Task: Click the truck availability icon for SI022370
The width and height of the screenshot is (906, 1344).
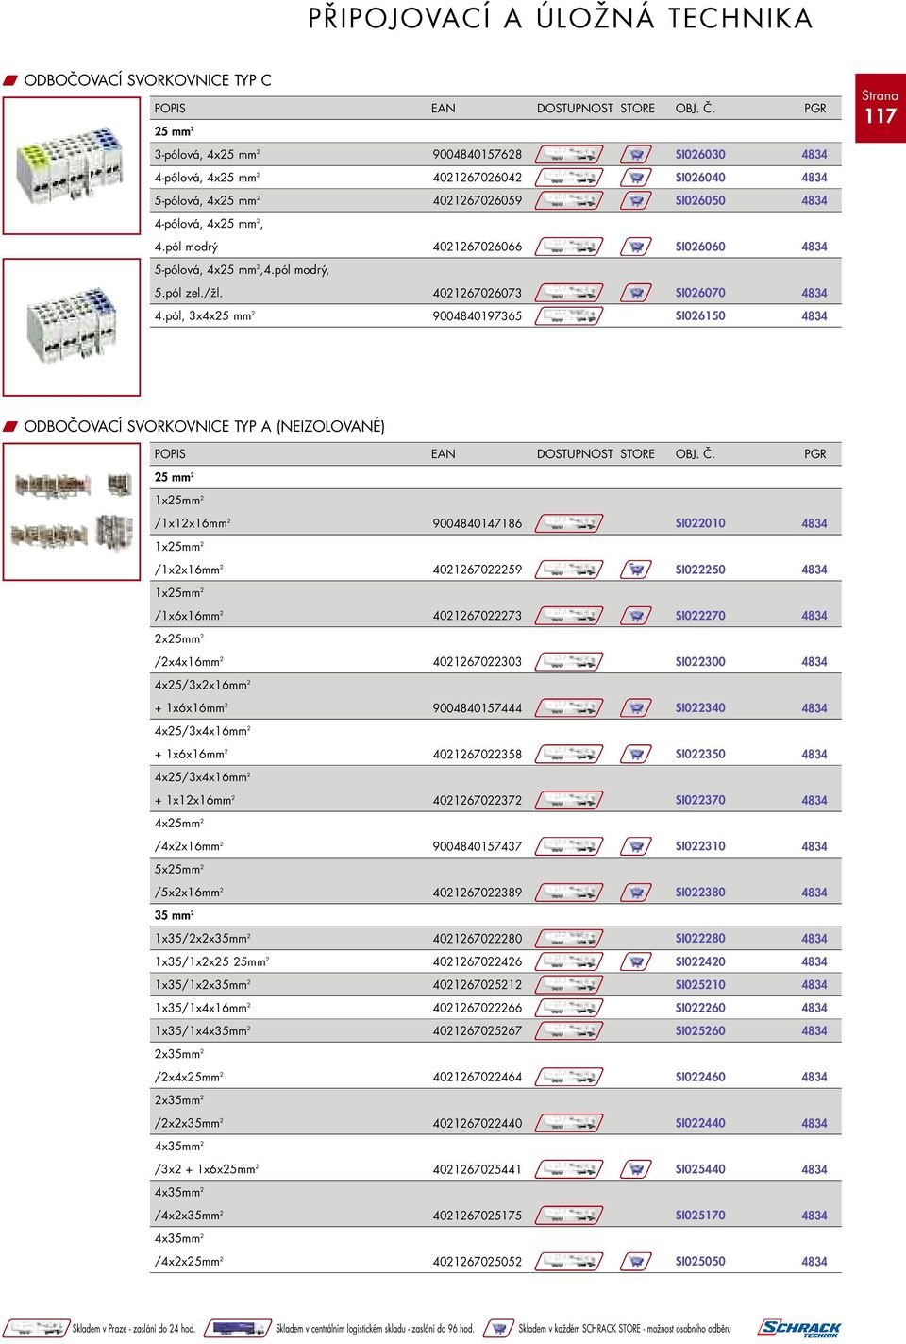Action: click(569, 800)
